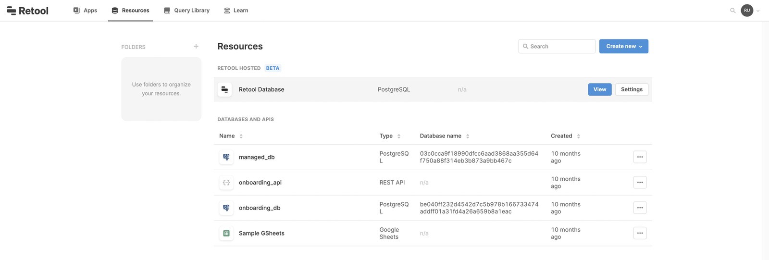
Task: Click the managed_db PostgreSQL icon
Action: click(x=226, y=157)
